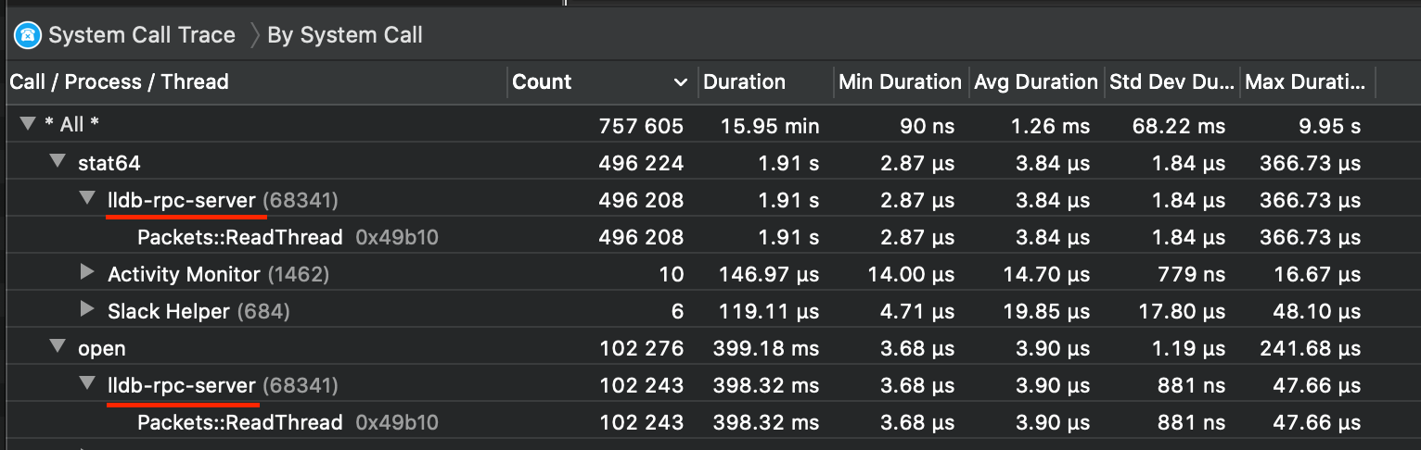Collapse the open system call row
The width and height of the screenshot is (1421, 450).
tap(58, 347)
